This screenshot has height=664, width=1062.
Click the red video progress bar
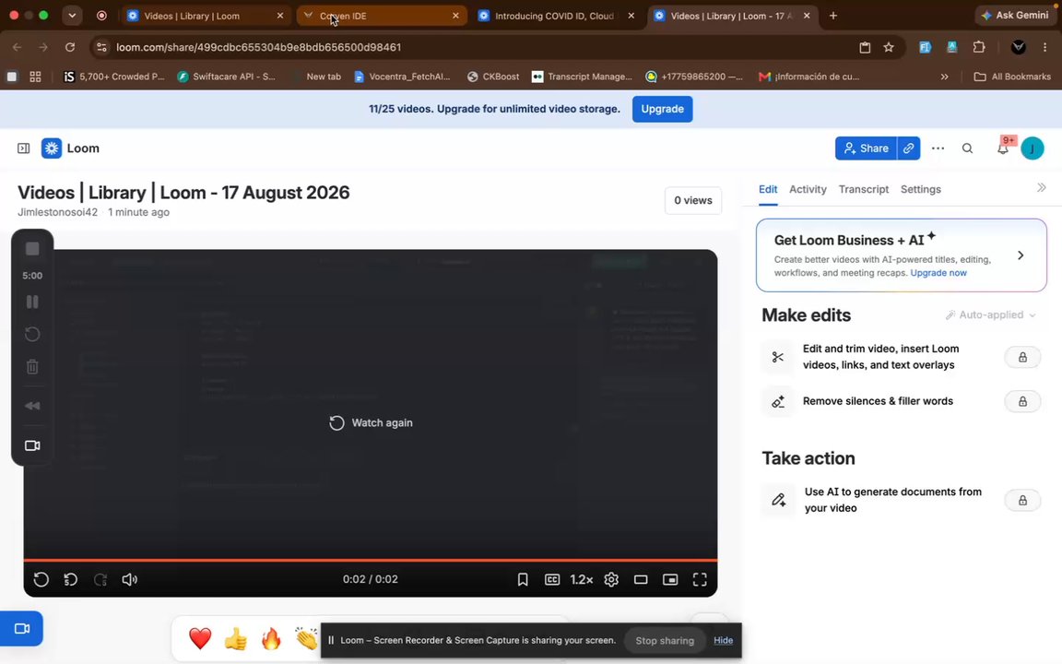(371, 561)
